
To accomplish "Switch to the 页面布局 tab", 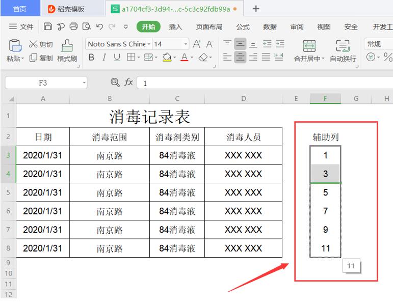I will pos(209,26).
